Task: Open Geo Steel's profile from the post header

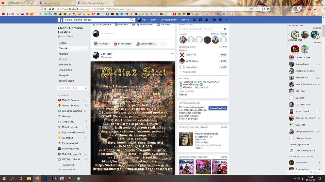Action: (x=106, y=54)
